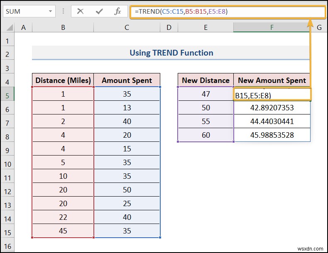Select column D header
Viewport: 328px width, 253px height.
tap(169, 27)
